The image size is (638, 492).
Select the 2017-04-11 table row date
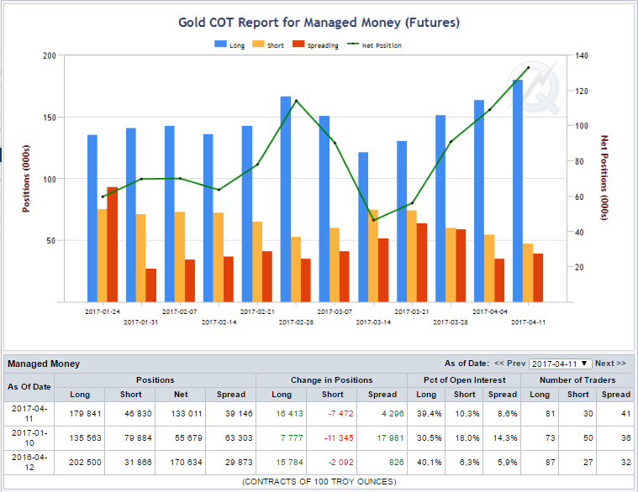tap(29, 414)
